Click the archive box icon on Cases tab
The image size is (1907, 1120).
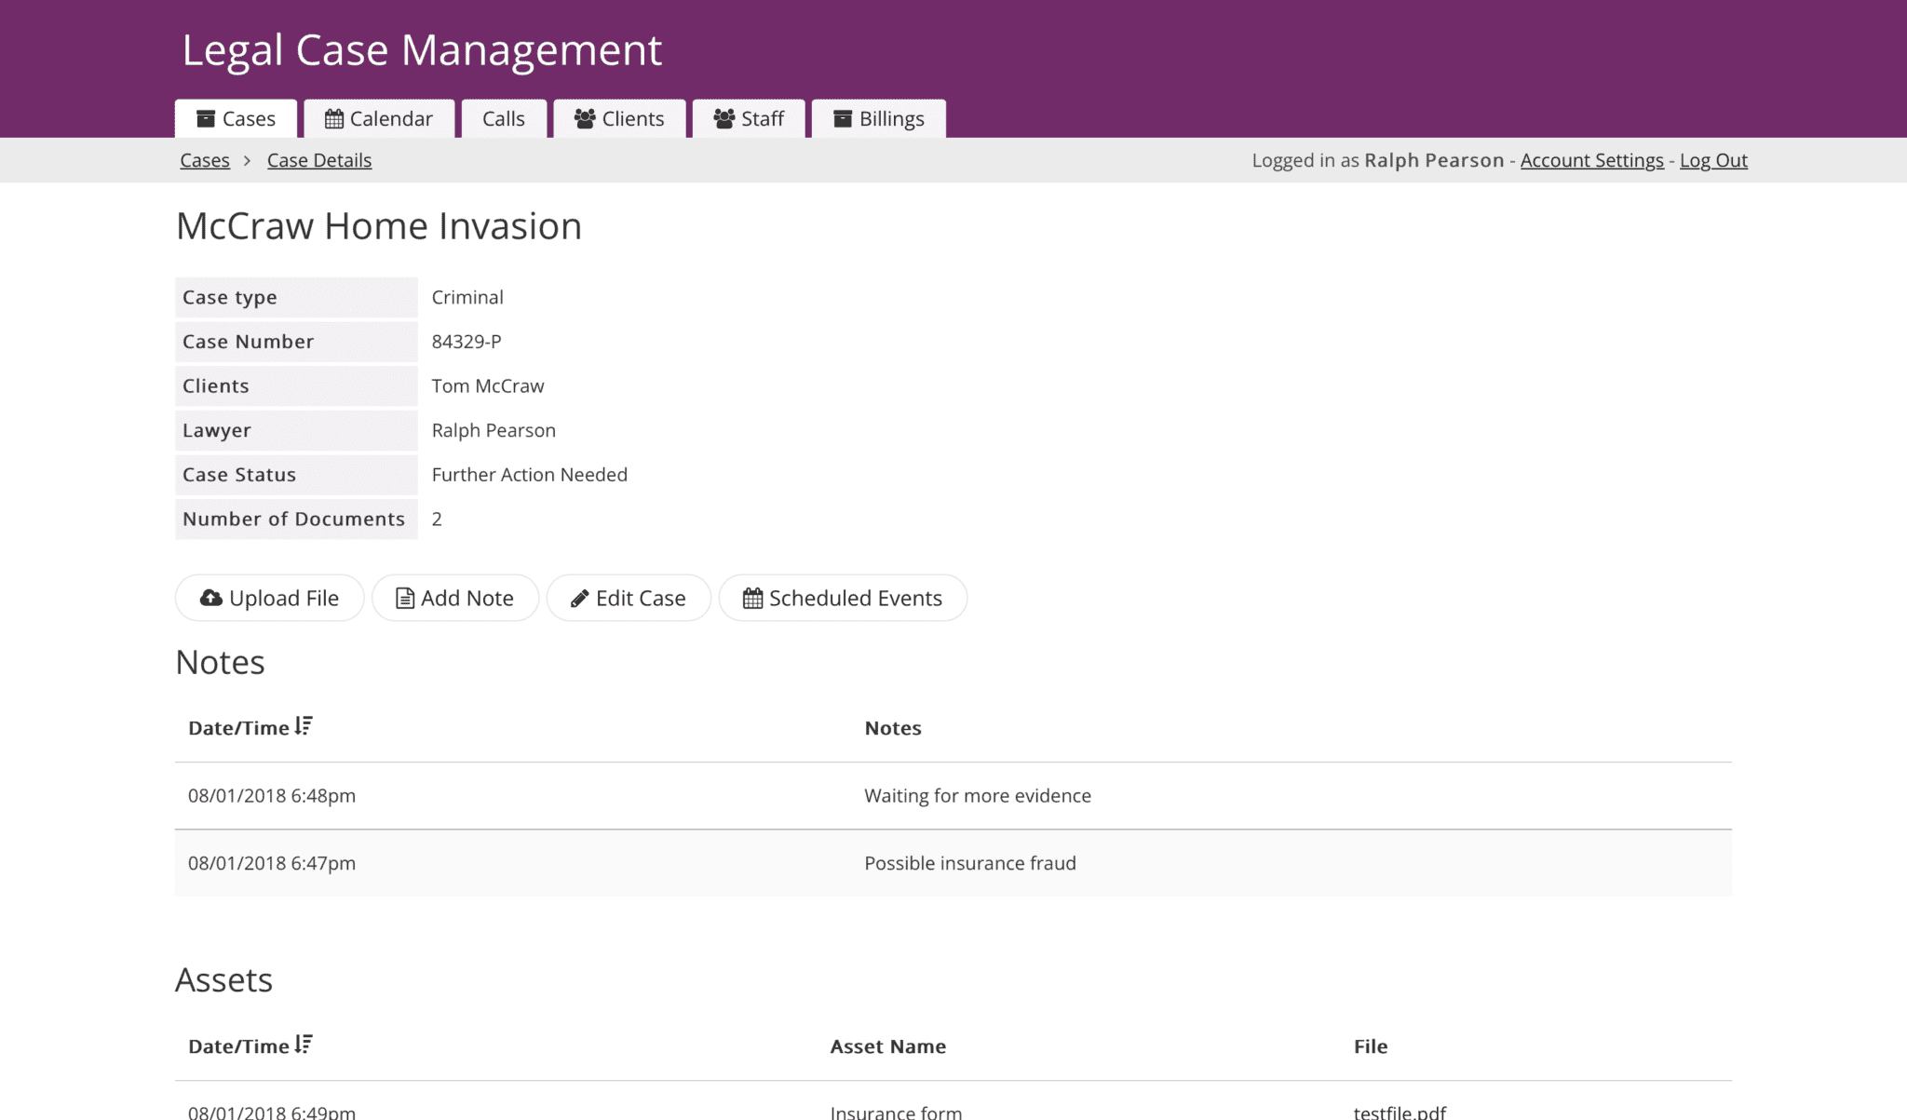click(x=206, y=119)
